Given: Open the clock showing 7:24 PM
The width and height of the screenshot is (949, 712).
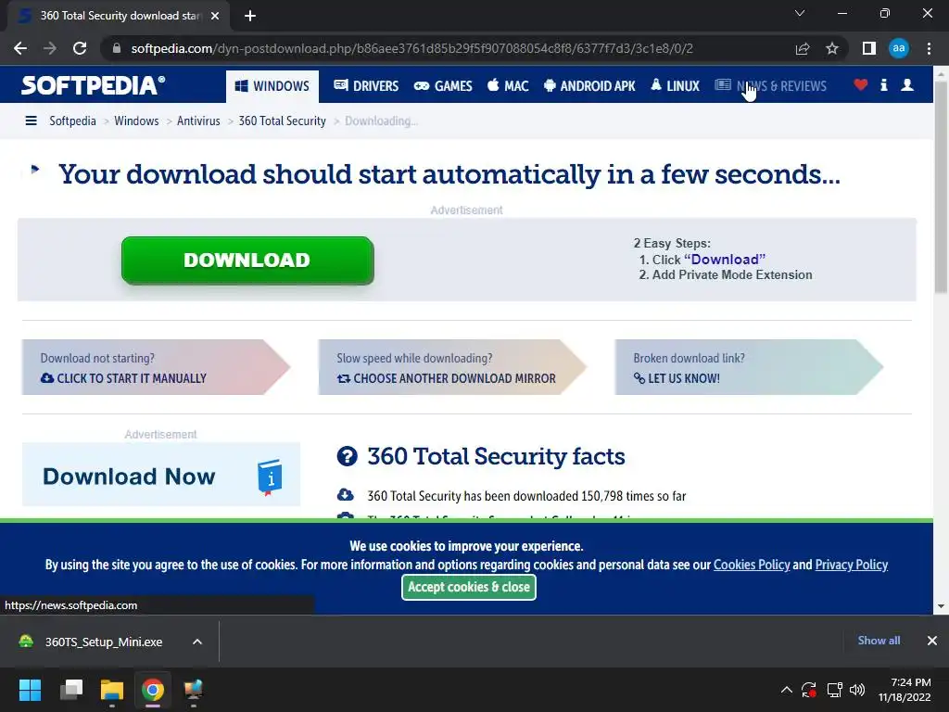Looking at the screenshot, I should tap(905, 690).
